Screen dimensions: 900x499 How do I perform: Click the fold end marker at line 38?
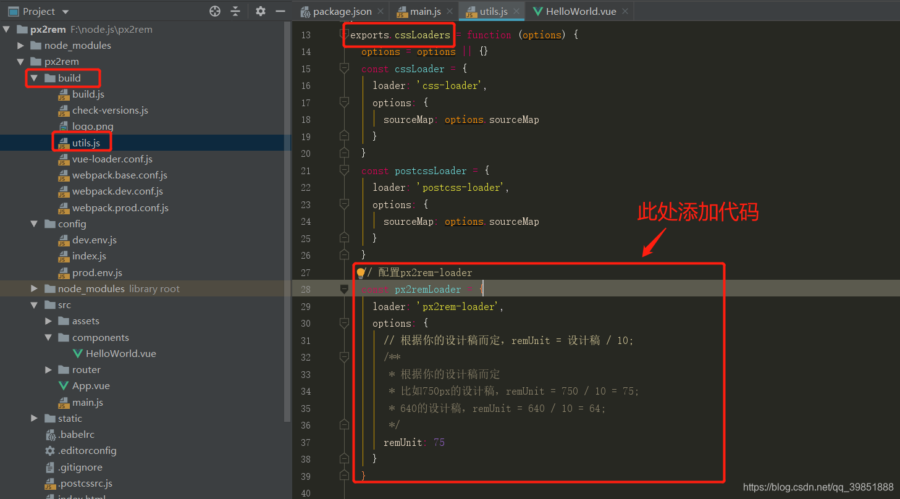345,458
